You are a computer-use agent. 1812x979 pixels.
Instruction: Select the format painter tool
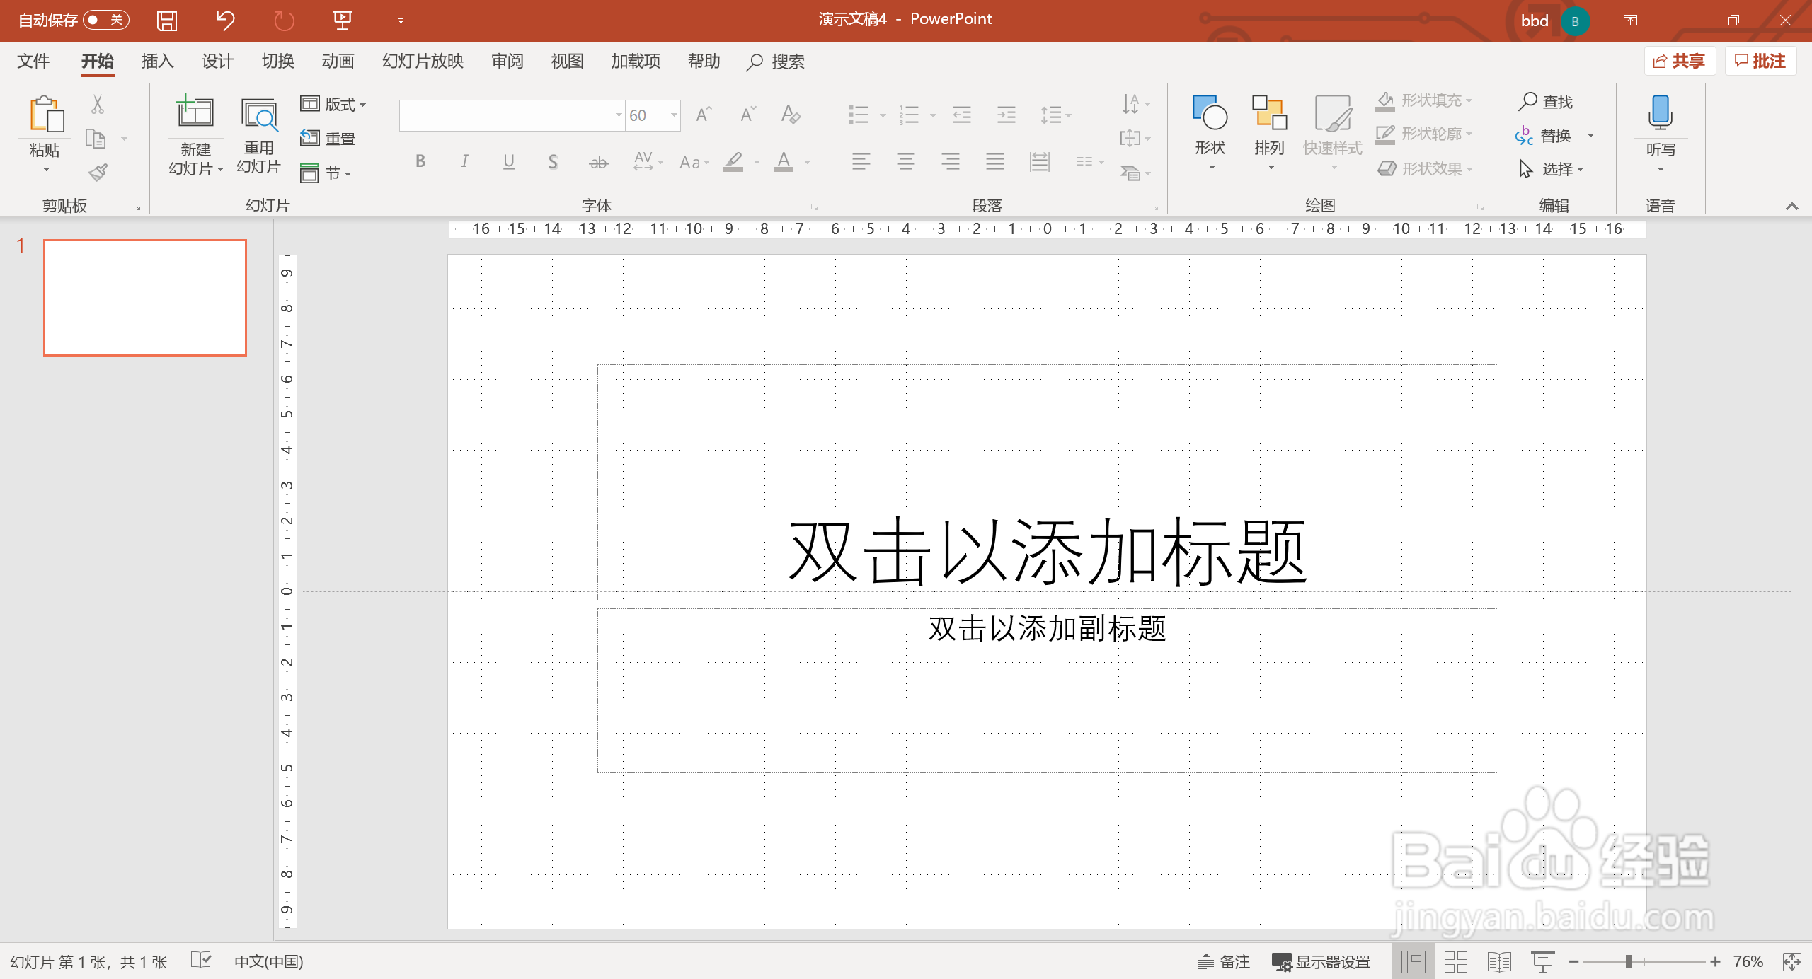97,172
